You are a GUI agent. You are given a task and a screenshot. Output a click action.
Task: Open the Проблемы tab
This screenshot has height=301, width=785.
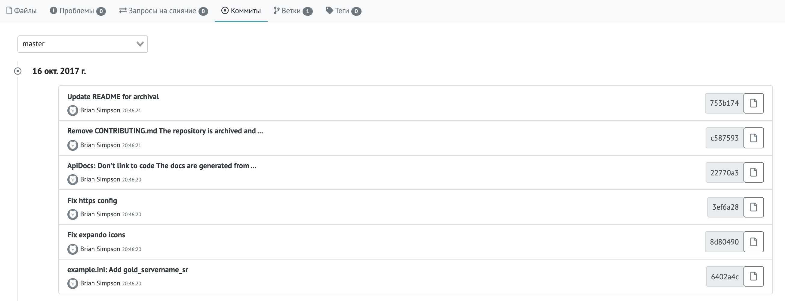[78, 11]
